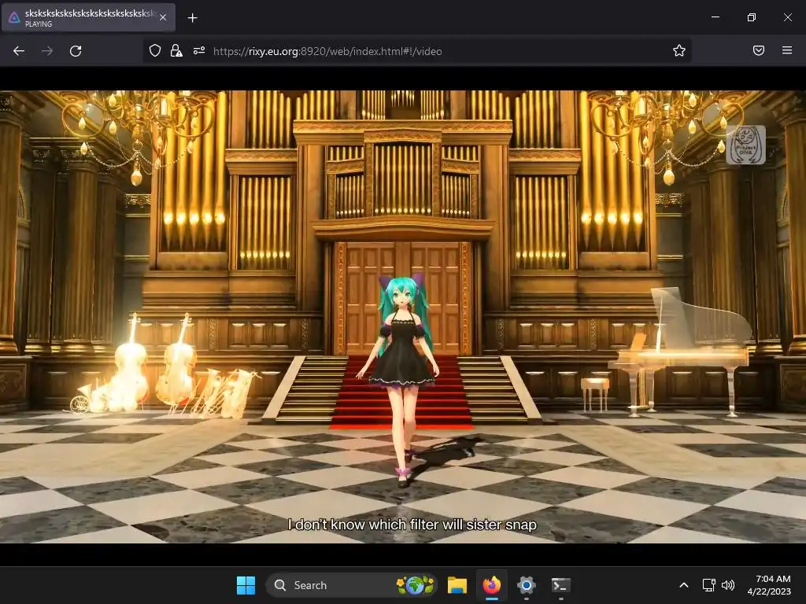Click the address bar URL

click(x=327, y=51)
